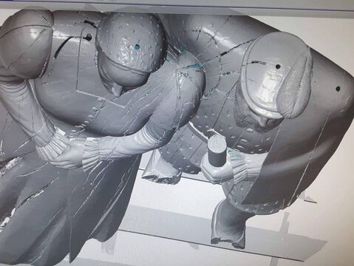The width and height of the screenshot is (354, 266).
Task: Select the black hole on the right figure's cap
Action: click(x=278, y=66)
